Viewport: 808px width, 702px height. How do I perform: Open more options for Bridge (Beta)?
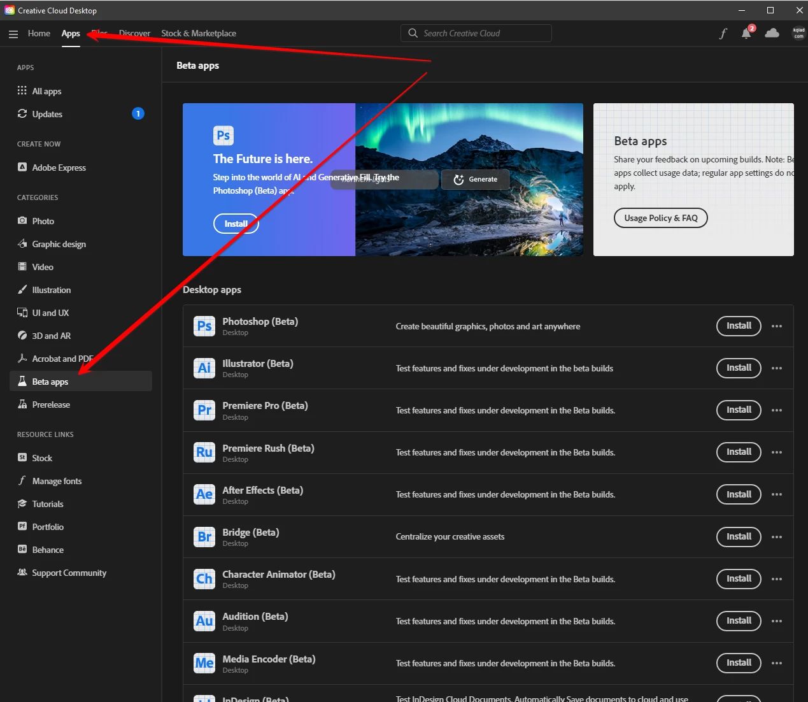[x=777, y=537]
